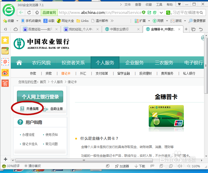Open the 帮助 menu

(x=170, y=5)
